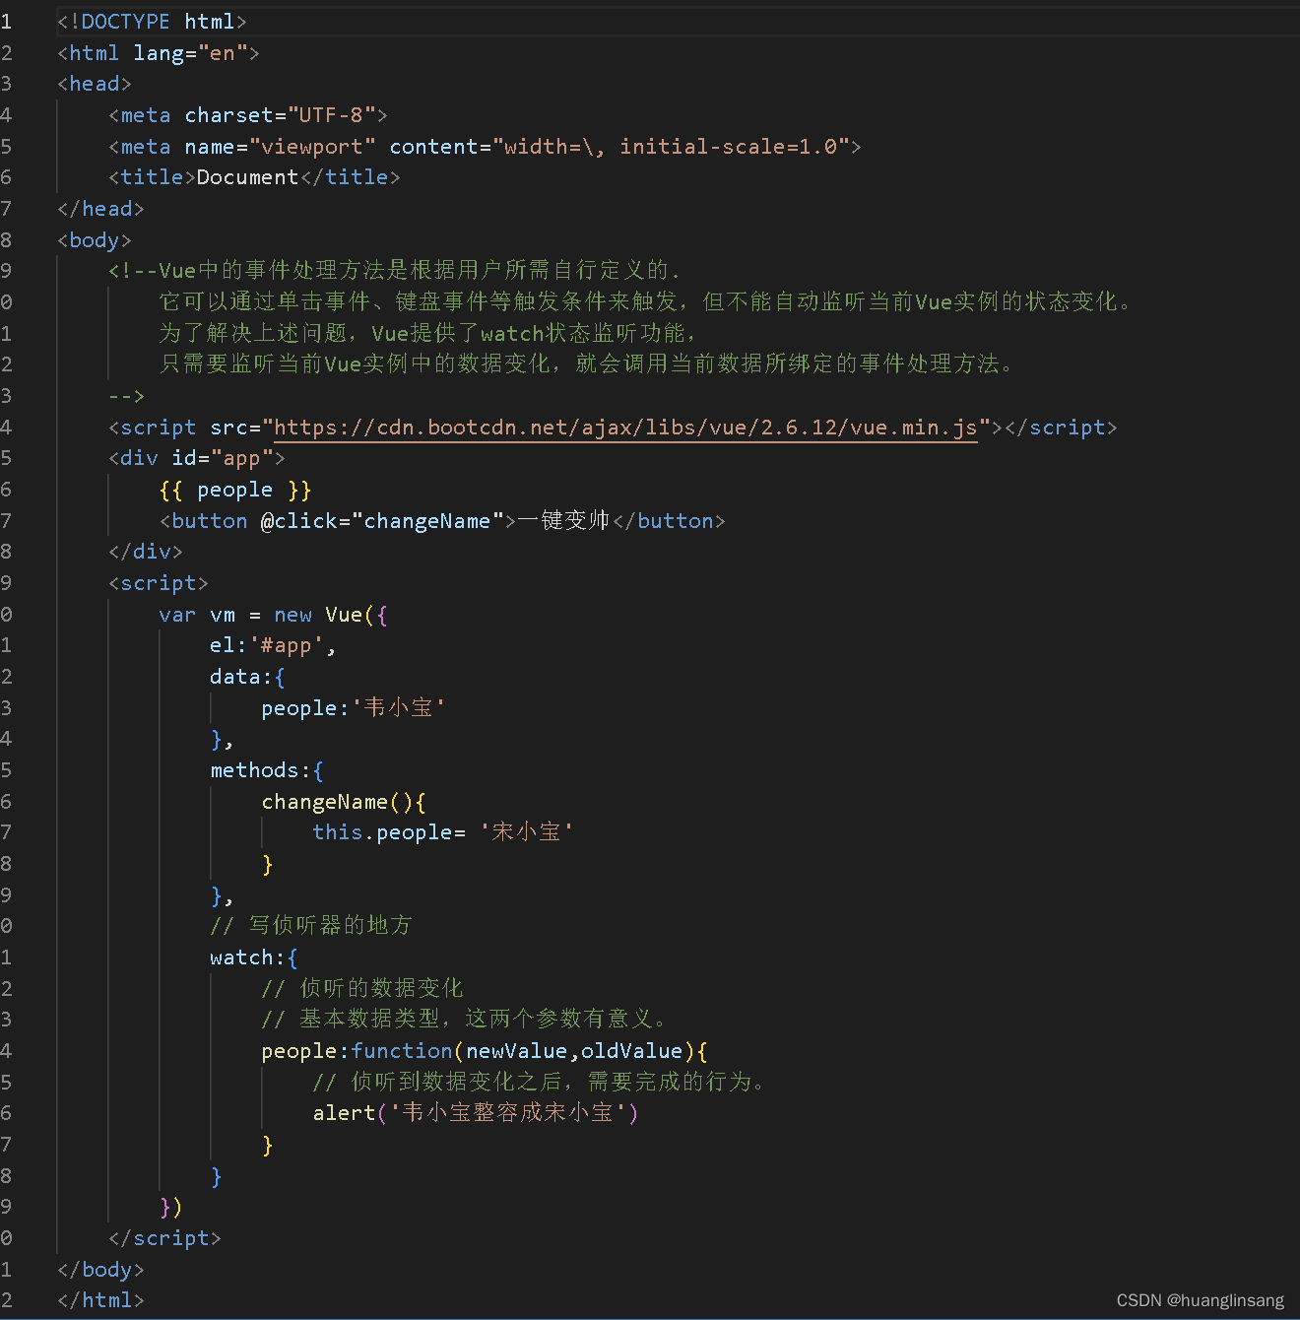The image size is (1300, 1320).
Task: Click the 'id="app"' div attribute
Action: [223, 458]
